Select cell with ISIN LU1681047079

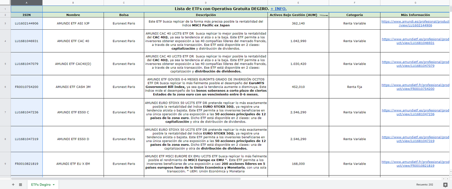click(27, 64)
